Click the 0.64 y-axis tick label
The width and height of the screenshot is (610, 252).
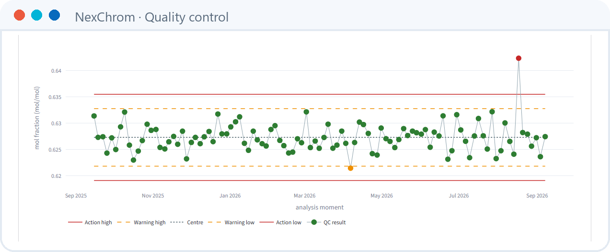[57, 71]
